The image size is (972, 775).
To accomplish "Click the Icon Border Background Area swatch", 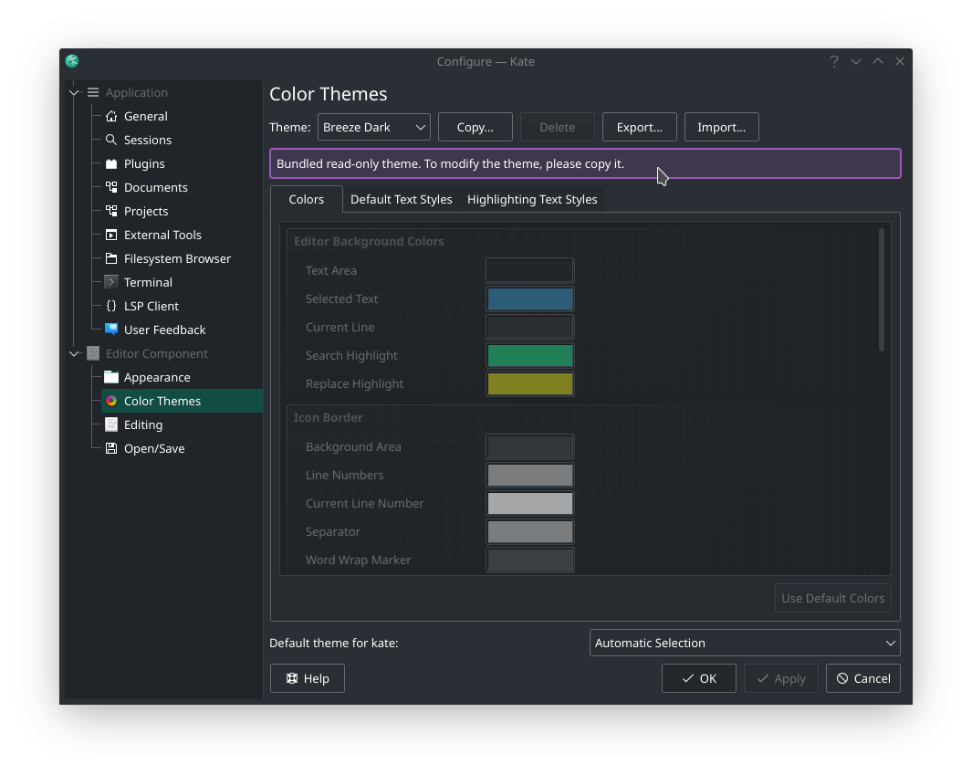I will (530, 446).
